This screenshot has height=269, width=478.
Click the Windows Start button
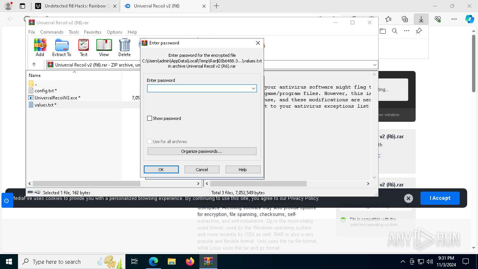tap(9, 262)
